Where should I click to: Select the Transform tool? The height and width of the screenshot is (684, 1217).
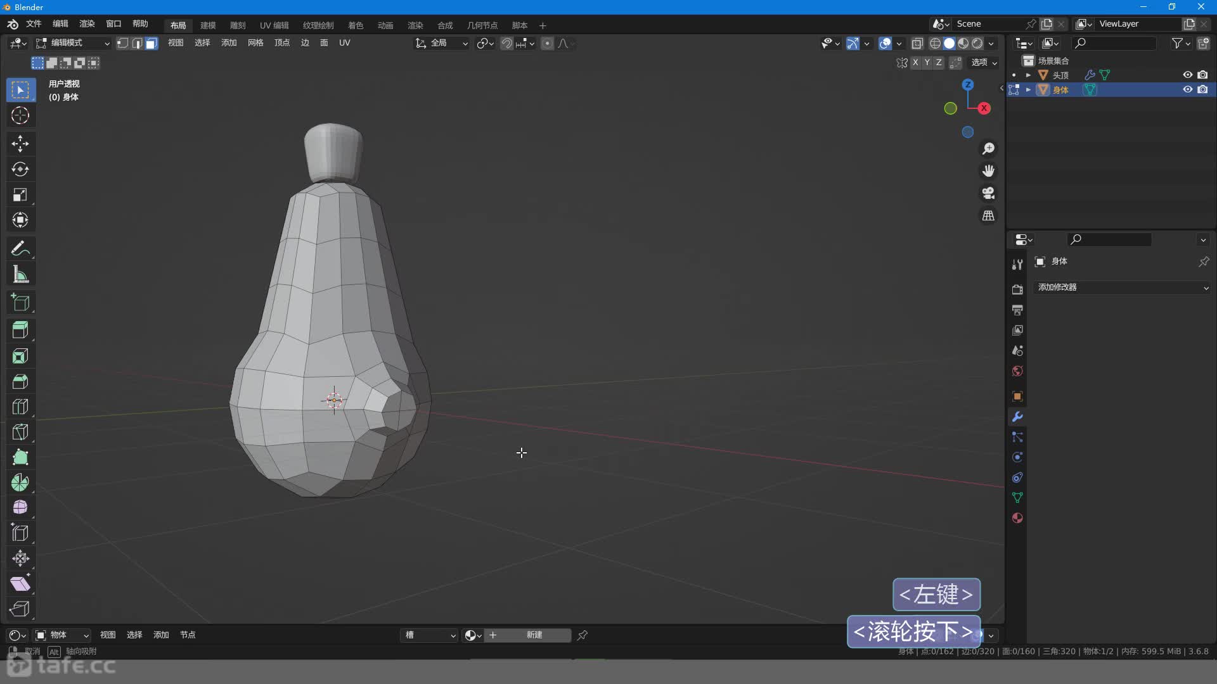click(x=20, y=220)
